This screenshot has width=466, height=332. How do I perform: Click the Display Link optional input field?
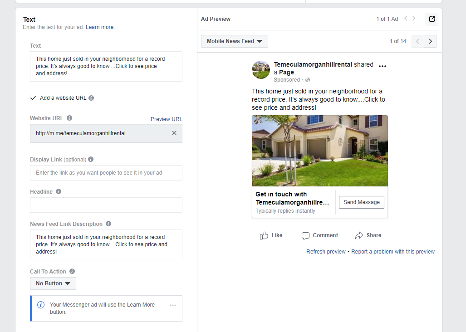coord(106,173)
